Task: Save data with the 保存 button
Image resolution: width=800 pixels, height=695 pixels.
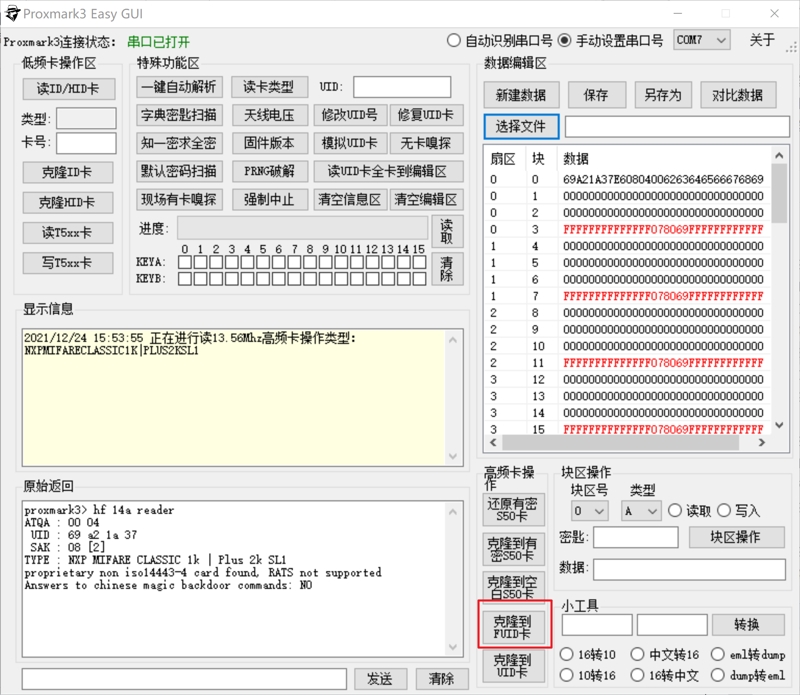Action: (597, 95)
